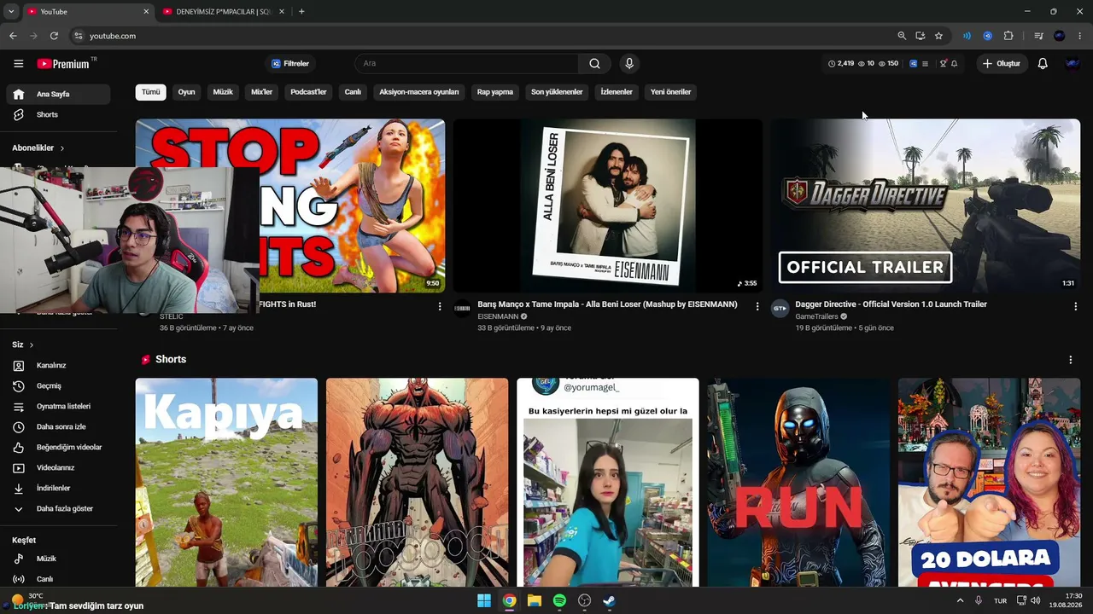Open the YouTube account avatar menu

tap(1073, 64)
